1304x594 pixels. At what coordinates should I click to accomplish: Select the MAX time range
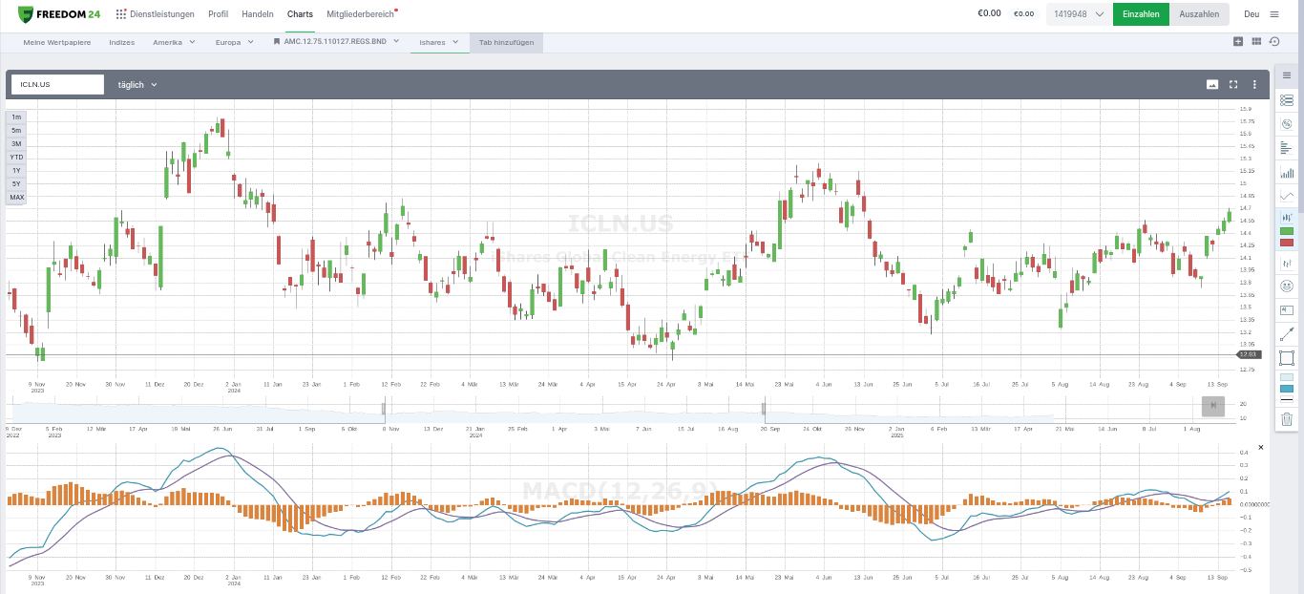click(16, 197)
